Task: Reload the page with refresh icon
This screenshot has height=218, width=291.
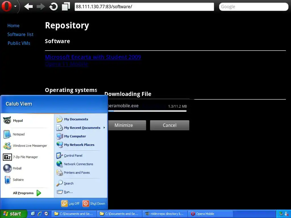Action: point(53,7)
